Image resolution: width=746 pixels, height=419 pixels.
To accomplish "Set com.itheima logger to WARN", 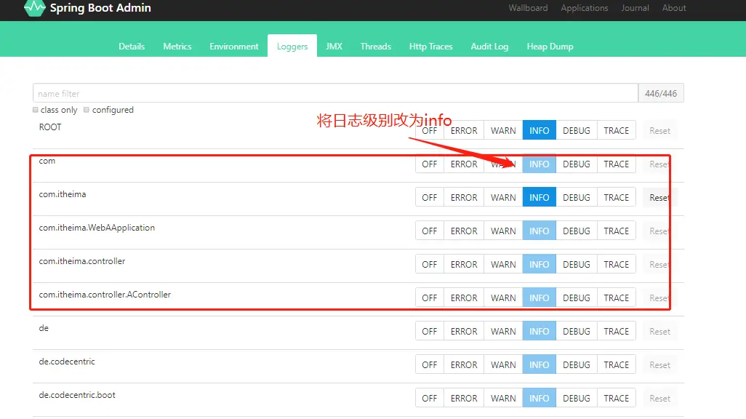I will click(x=503, y=197).
